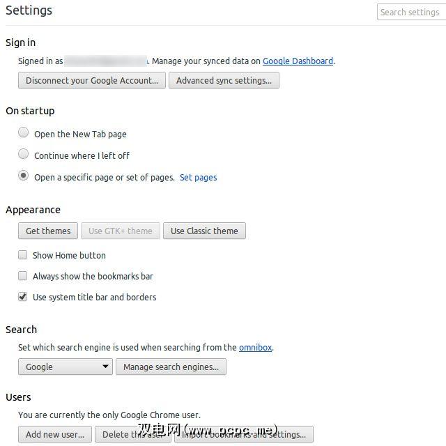
Task: Click Manage search engines button
Action: (171, 367)
